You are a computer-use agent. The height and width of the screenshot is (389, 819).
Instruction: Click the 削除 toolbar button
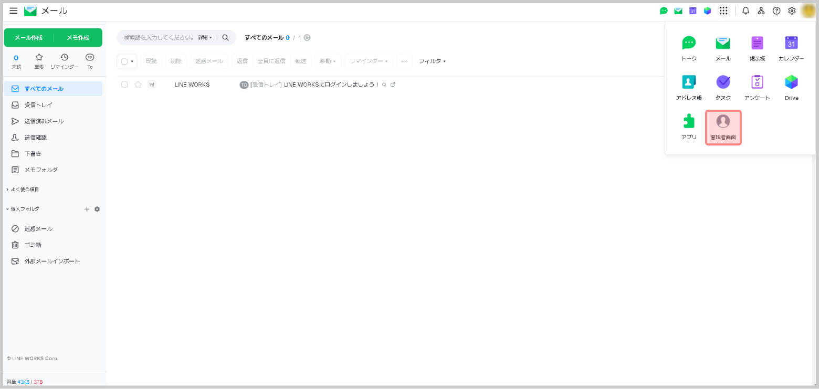176,61
